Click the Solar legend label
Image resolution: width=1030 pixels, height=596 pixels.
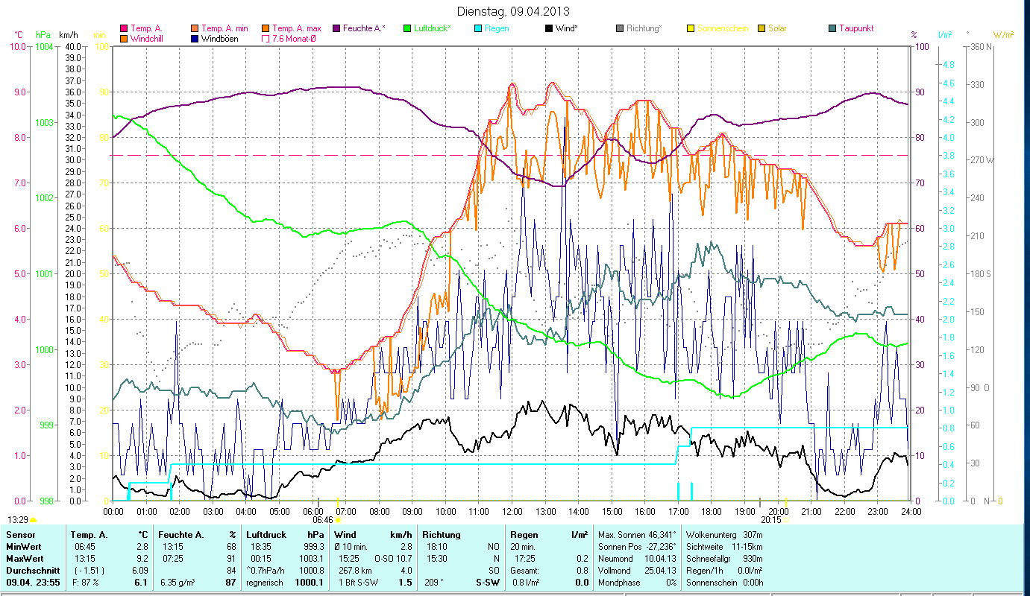pos(777,29)
